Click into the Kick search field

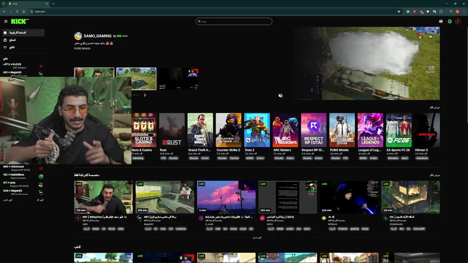tap(234, 21)
